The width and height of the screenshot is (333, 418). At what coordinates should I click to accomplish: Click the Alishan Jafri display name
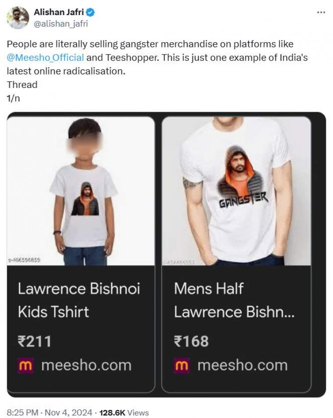[59, 13]
